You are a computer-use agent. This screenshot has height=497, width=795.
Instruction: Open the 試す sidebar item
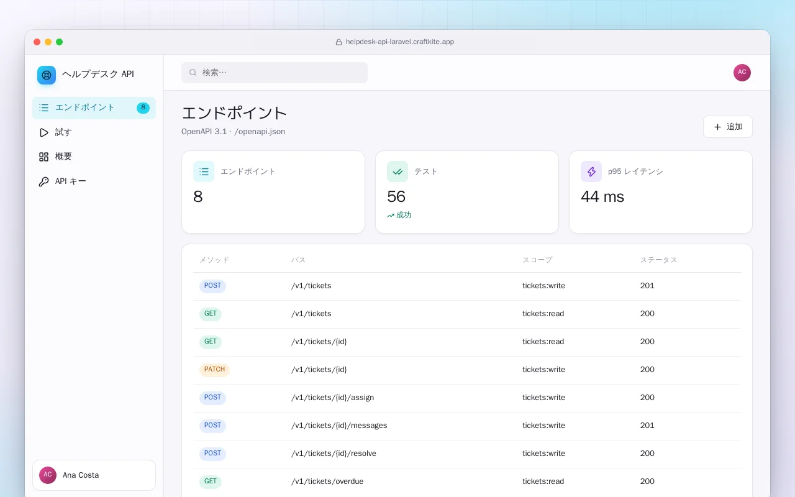click(x=94, y=132)
